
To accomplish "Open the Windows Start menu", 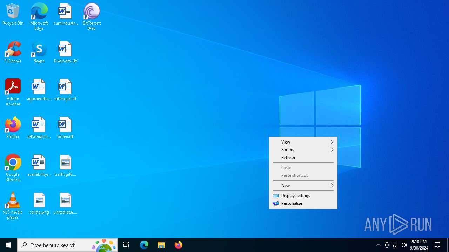I will (x=8, y=245).
